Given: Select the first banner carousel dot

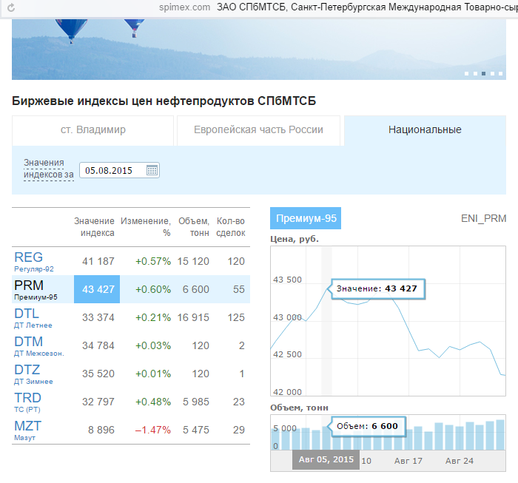Looking at the screenshot, I should pos(466,74).
